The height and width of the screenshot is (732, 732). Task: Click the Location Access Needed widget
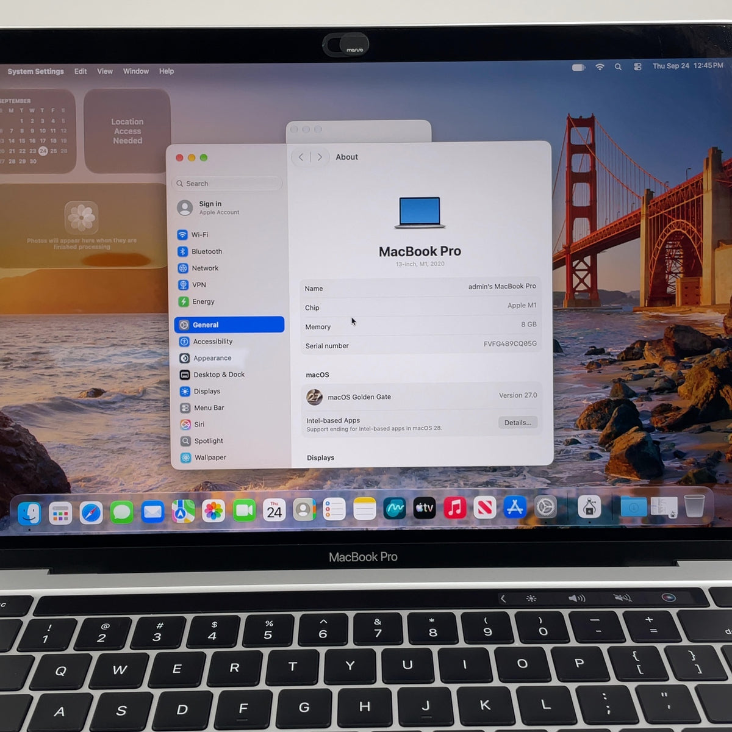127,131
